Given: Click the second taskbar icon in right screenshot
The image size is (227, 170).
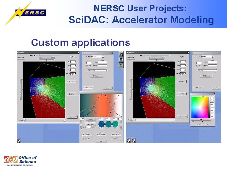Looking at the screenshot, I should click(133, 140).
